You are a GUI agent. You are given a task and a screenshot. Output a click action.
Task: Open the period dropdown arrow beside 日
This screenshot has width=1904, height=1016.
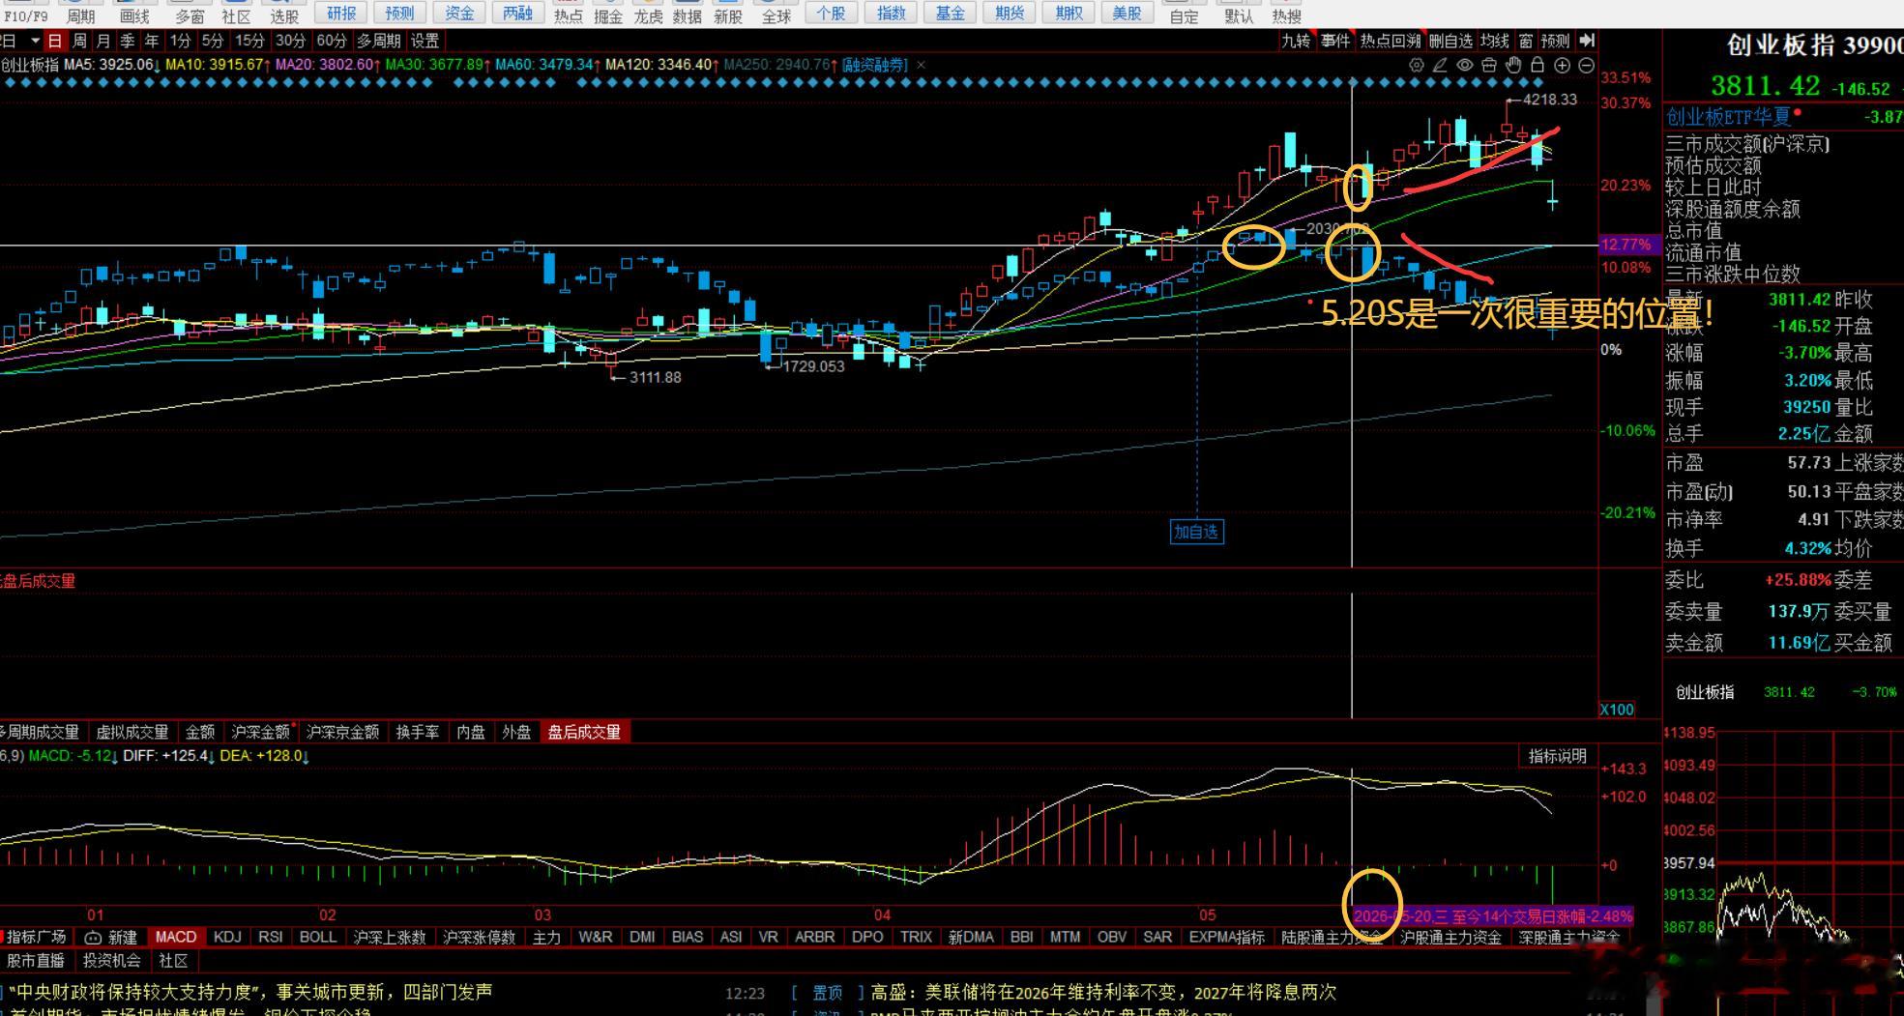click(35, 41)
